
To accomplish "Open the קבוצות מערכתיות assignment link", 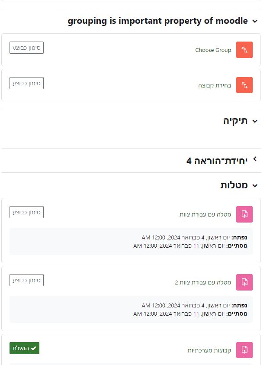I will click(x=209, y=350).
